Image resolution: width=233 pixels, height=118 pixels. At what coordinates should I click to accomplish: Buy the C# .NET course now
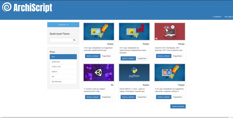(x=164, y=56)
